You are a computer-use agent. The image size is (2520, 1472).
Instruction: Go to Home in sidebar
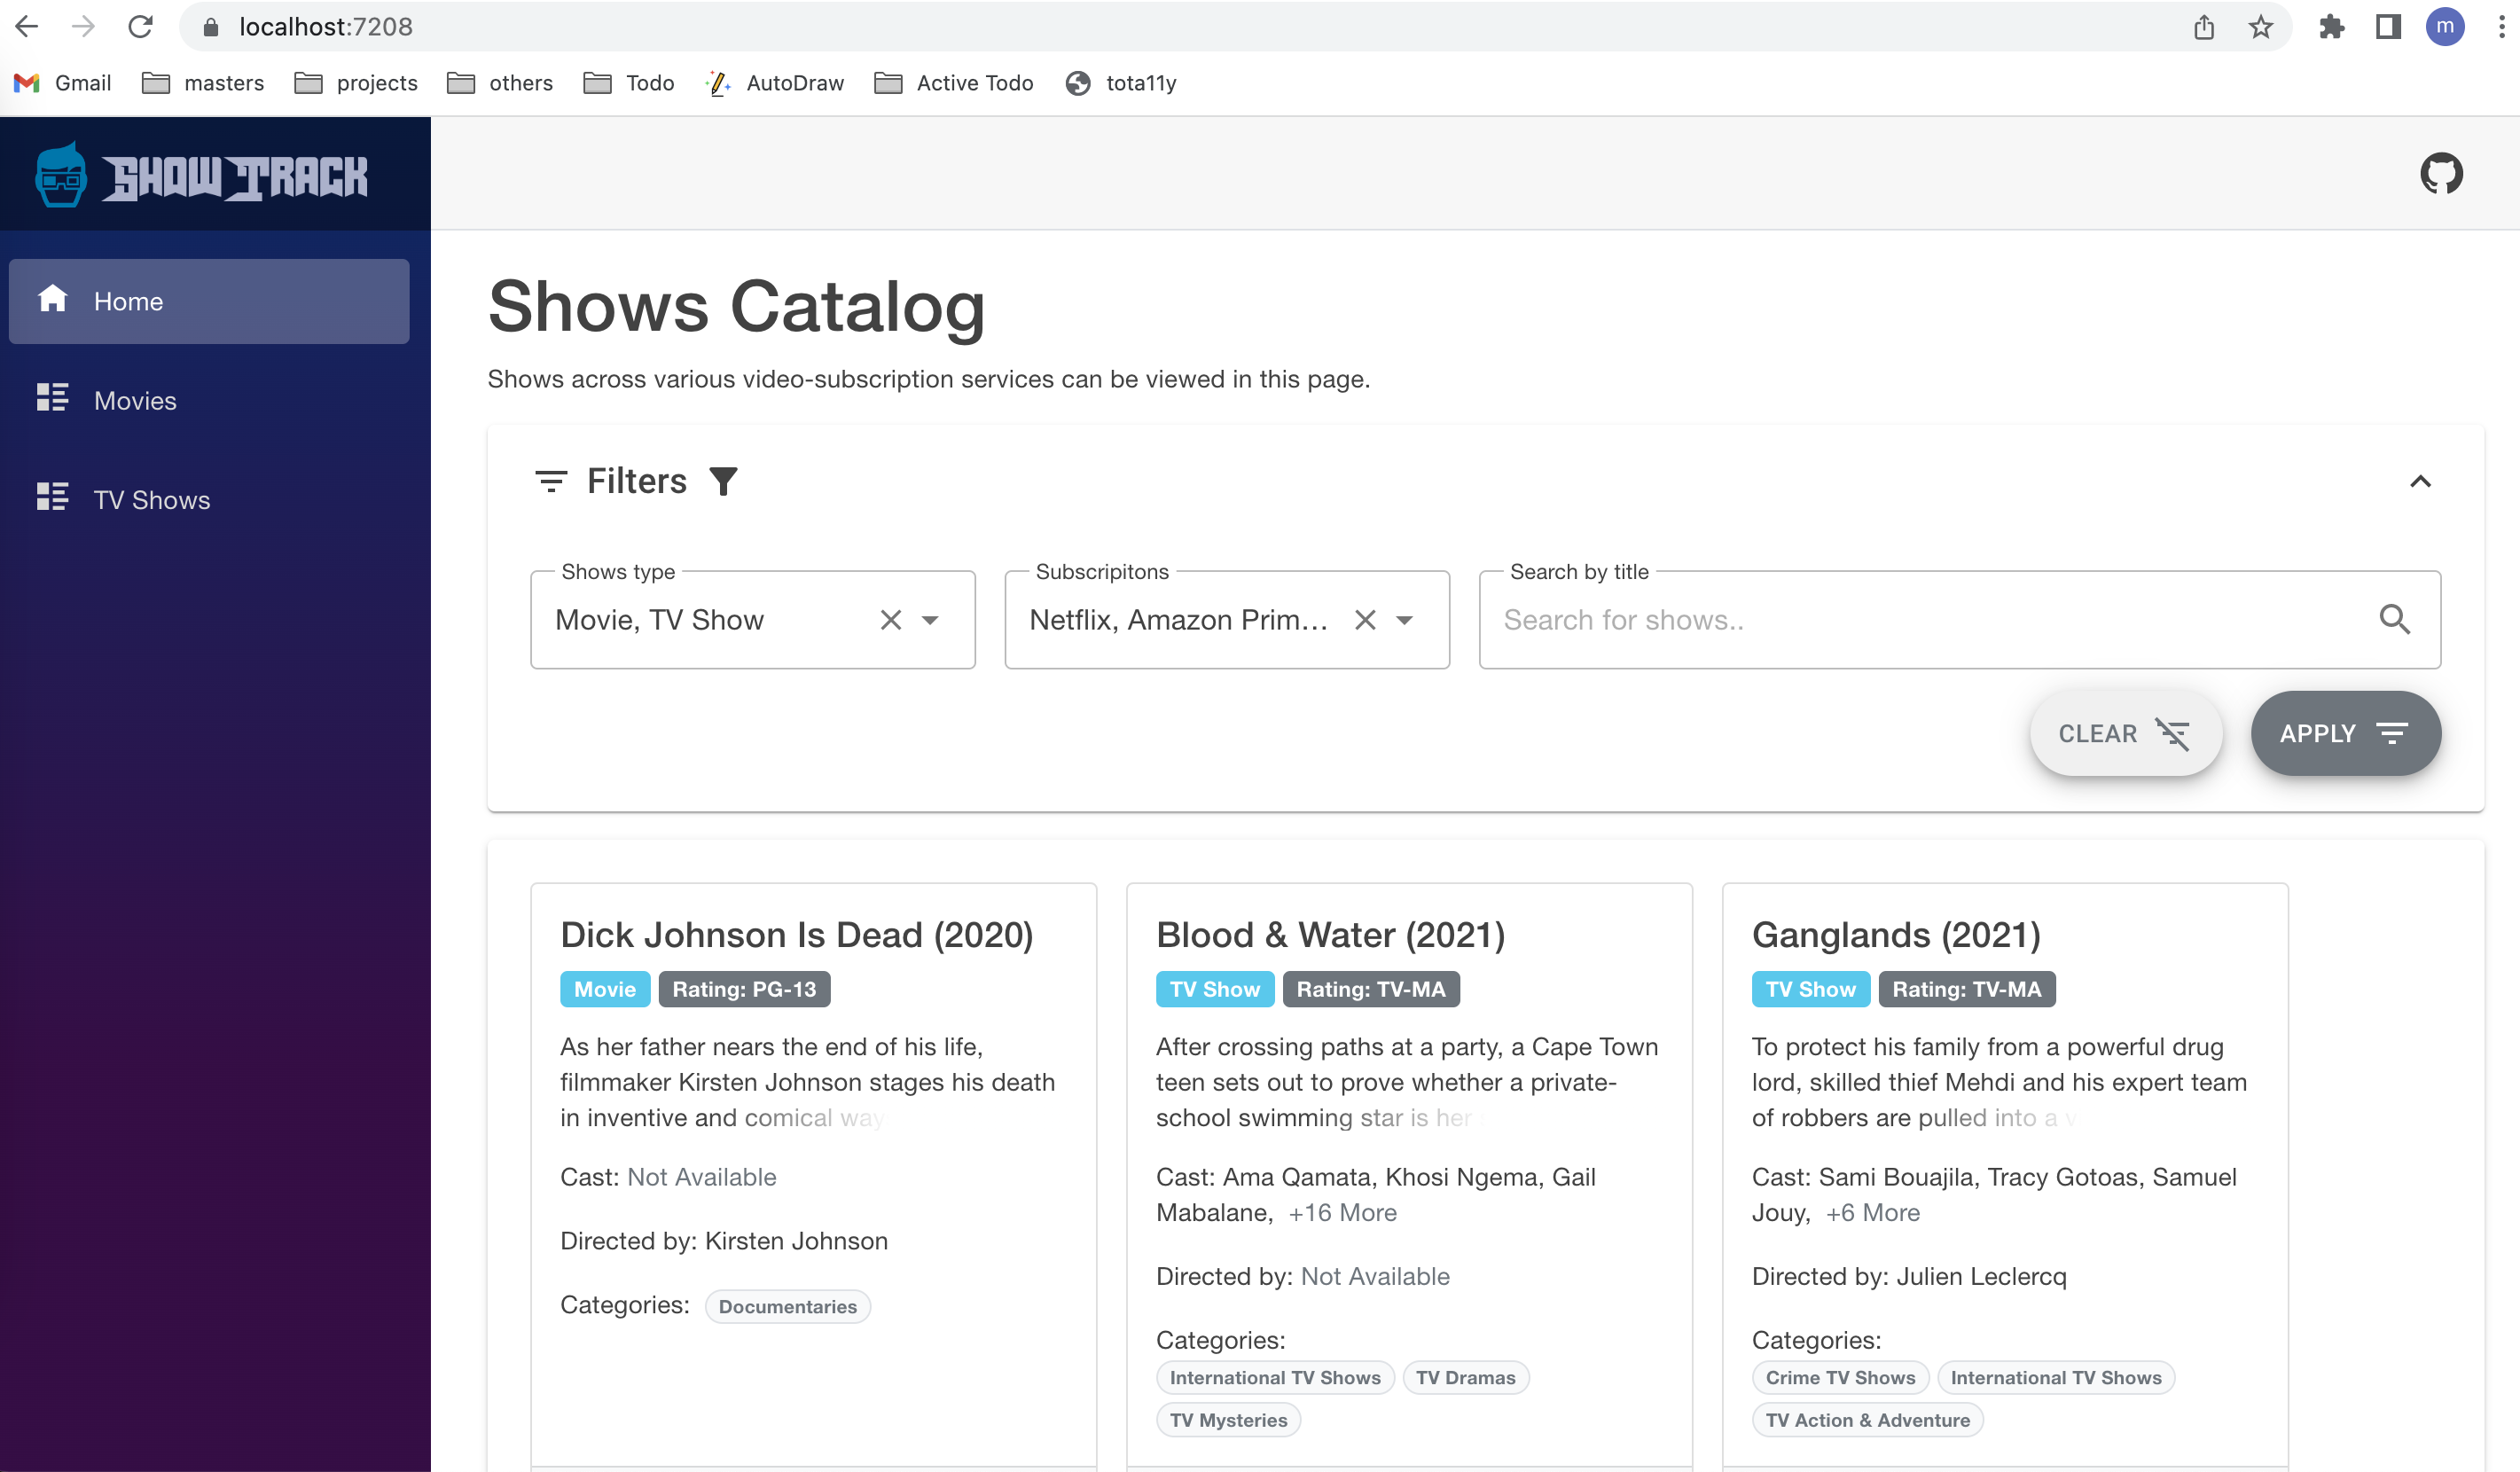click(209, 301)
